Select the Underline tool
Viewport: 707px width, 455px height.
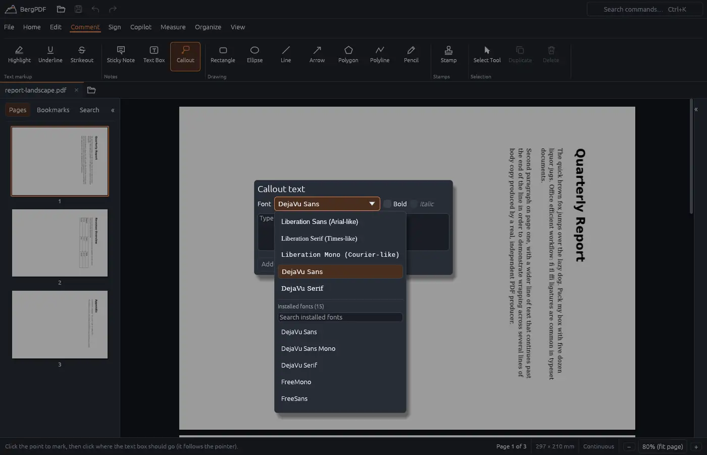50,56
